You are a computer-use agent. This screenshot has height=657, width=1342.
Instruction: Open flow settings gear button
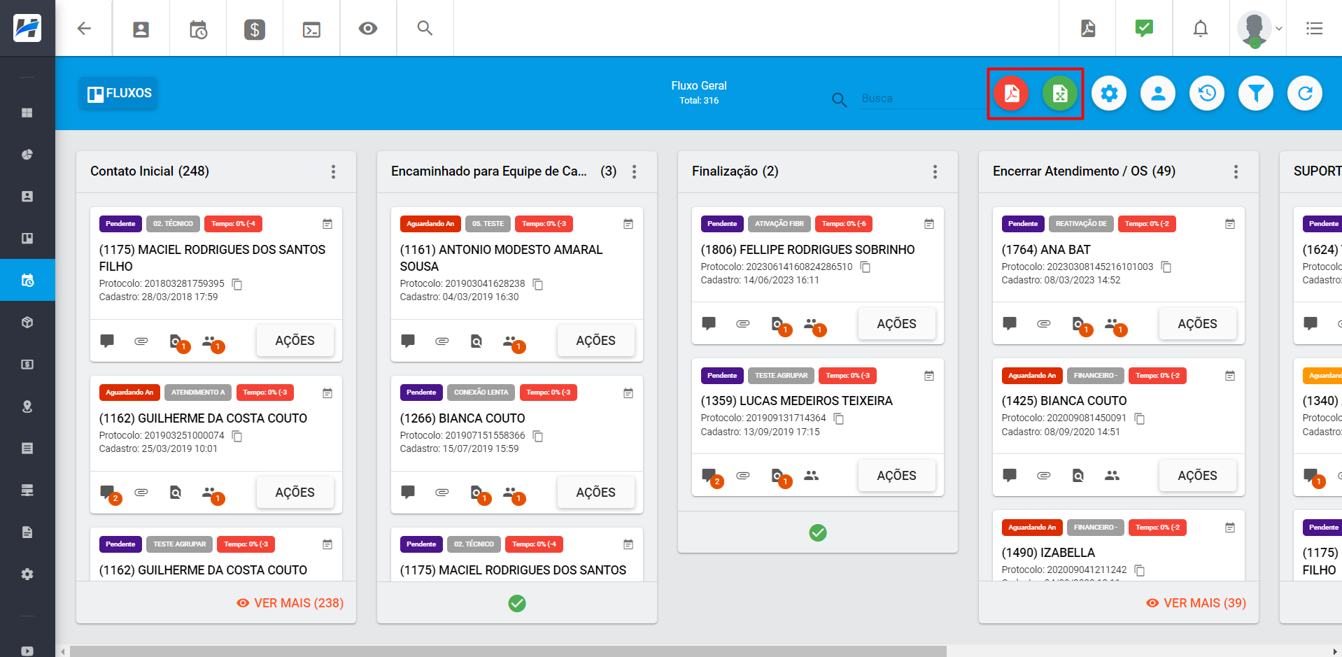pyautogui.click(x=1109, y=93)
